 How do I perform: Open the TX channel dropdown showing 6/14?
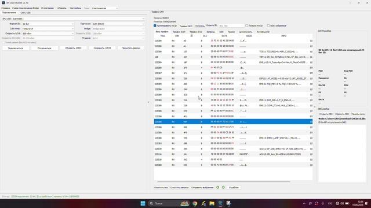118,38
